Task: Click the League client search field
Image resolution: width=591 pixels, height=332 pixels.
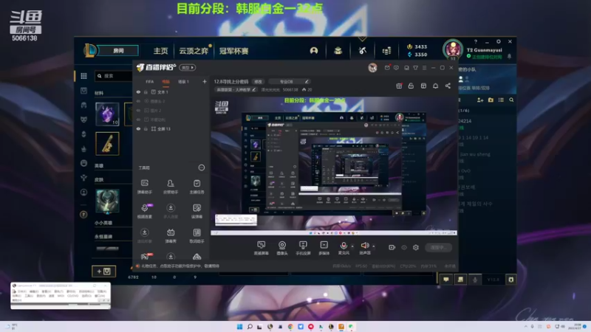Action: (x=113, y=76)
